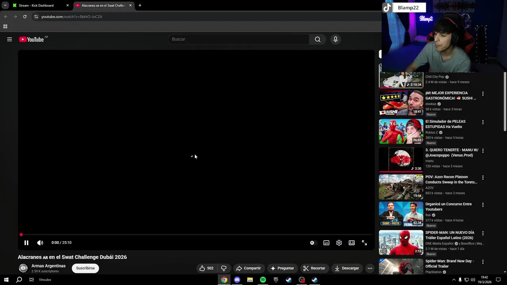Click the search magnifier button
Viewport: 507px width, 285px height.
(x=318, y=39)
